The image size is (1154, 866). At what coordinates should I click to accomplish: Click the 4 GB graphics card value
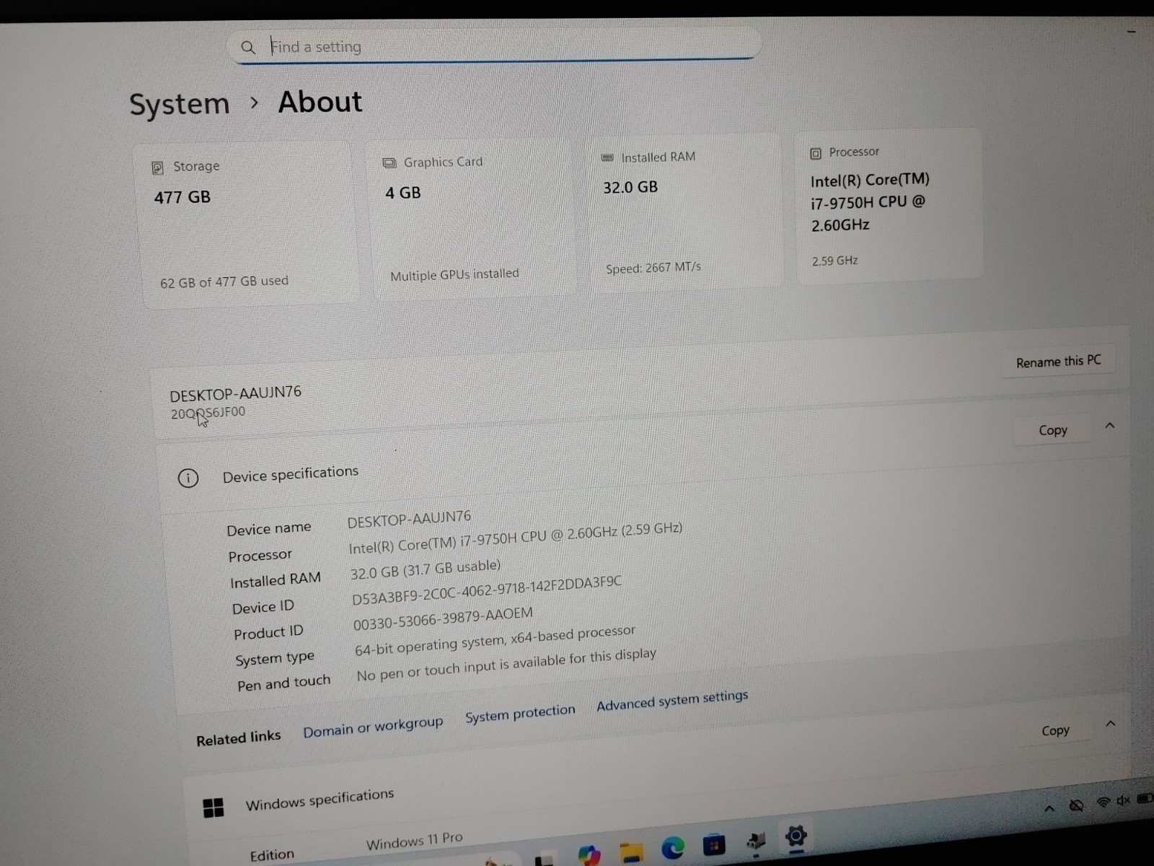403,193
